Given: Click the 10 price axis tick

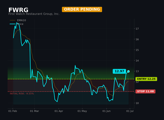Looking at the screenshot, I should click(137, 103).
